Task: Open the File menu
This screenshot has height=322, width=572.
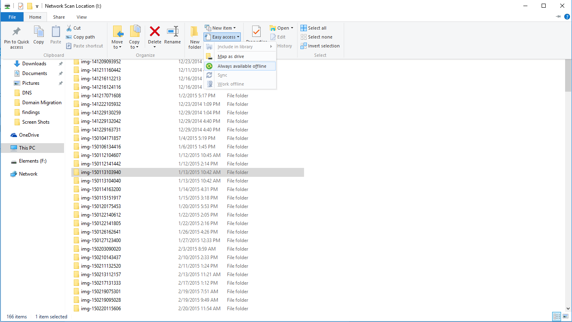Action: pyautogui.click(x=12, y=17)
